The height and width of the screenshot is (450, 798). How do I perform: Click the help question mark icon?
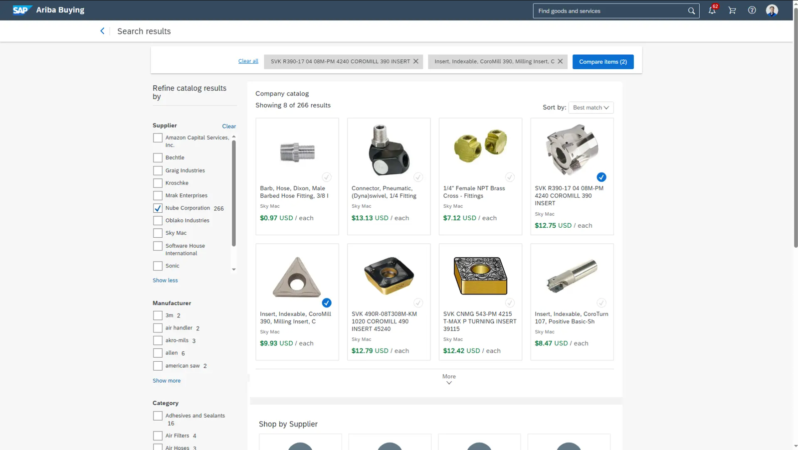pyautogui.click(x=752, y=10)
